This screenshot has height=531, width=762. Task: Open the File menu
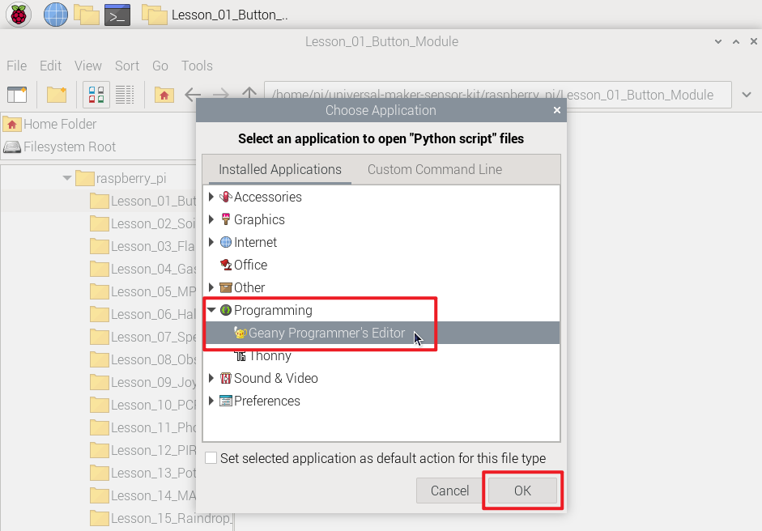click(x=16, y=66)
